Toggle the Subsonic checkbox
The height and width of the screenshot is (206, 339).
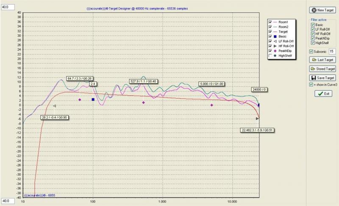[311, 51]
